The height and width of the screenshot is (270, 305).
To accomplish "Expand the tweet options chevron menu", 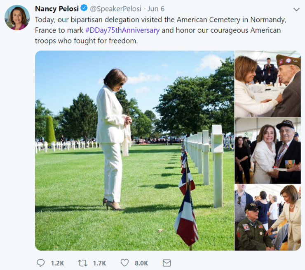I will pyautogui.click(x=296, y=9).
